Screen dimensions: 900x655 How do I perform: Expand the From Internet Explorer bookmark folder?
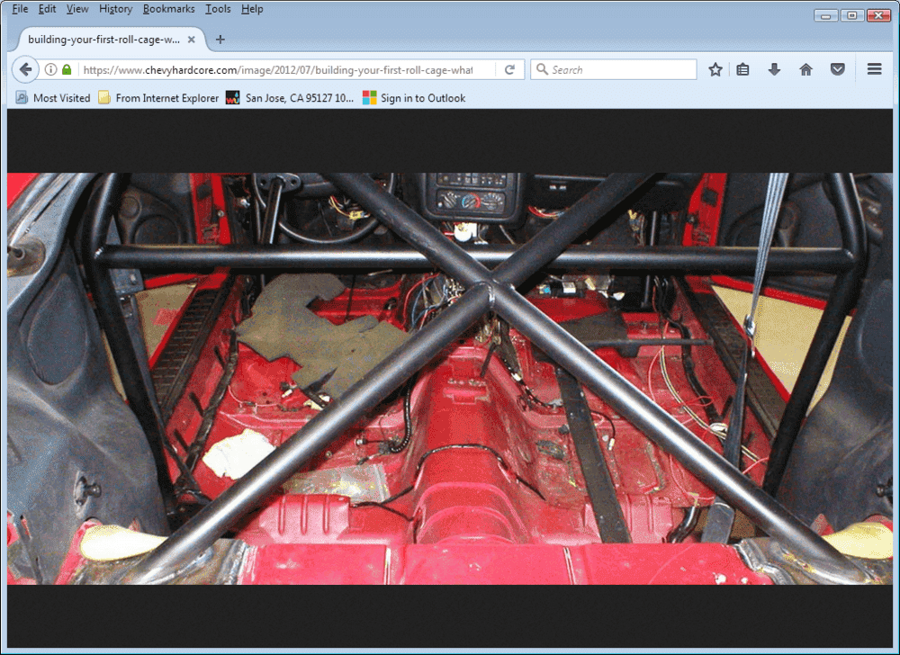pyautogui.click(x=158, y=98)
